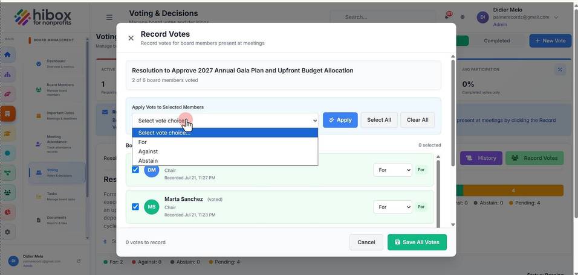
Task: Open Marta Sanchez's vote dropdown
Action: click(x=392, y=207)
